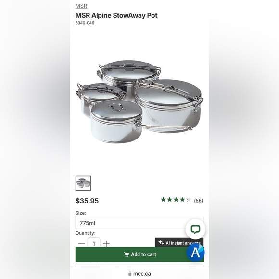Click the green star rating
The width and height of the screenshot is (279, 279).
176,200
